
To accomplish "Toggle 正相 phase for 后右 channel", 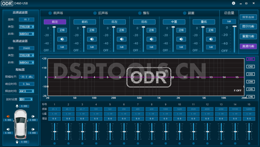I will tap(151, 30).
